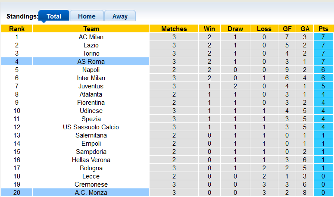Click the Rank column header
This screenshot has width=334, height=197.
coord(17,29)
